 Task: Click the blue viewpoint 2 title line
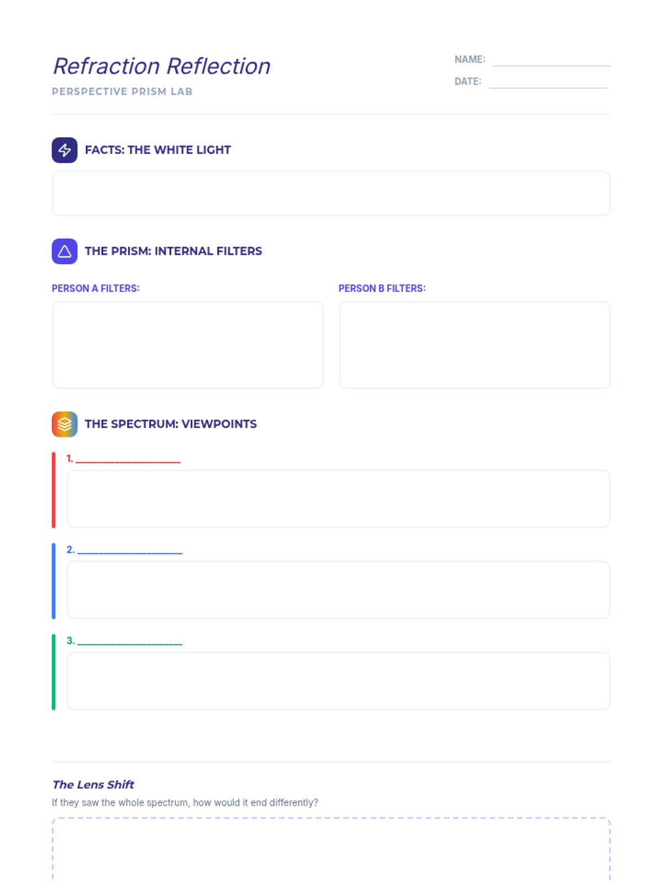(x=130, y=550)
